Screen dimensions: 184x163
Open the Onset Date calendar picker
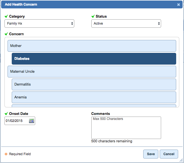coord(32,121)
